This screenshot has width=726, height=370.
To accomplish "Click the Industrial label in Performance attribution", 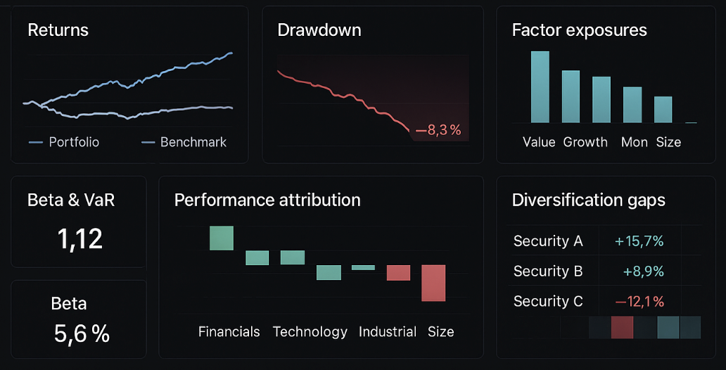I will pos(388,331).
